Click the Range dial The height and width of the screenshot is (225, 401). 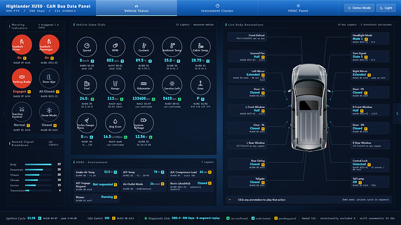point(115,85)
